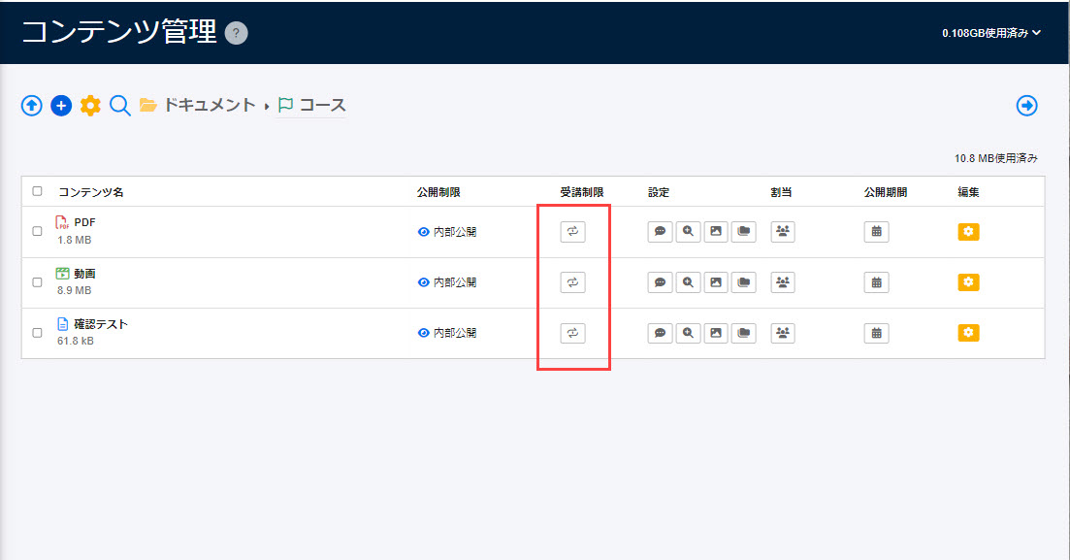Click user assignment icon in PDF row
This screenshot has height=560, width=1070.
[x=782, y=232]
